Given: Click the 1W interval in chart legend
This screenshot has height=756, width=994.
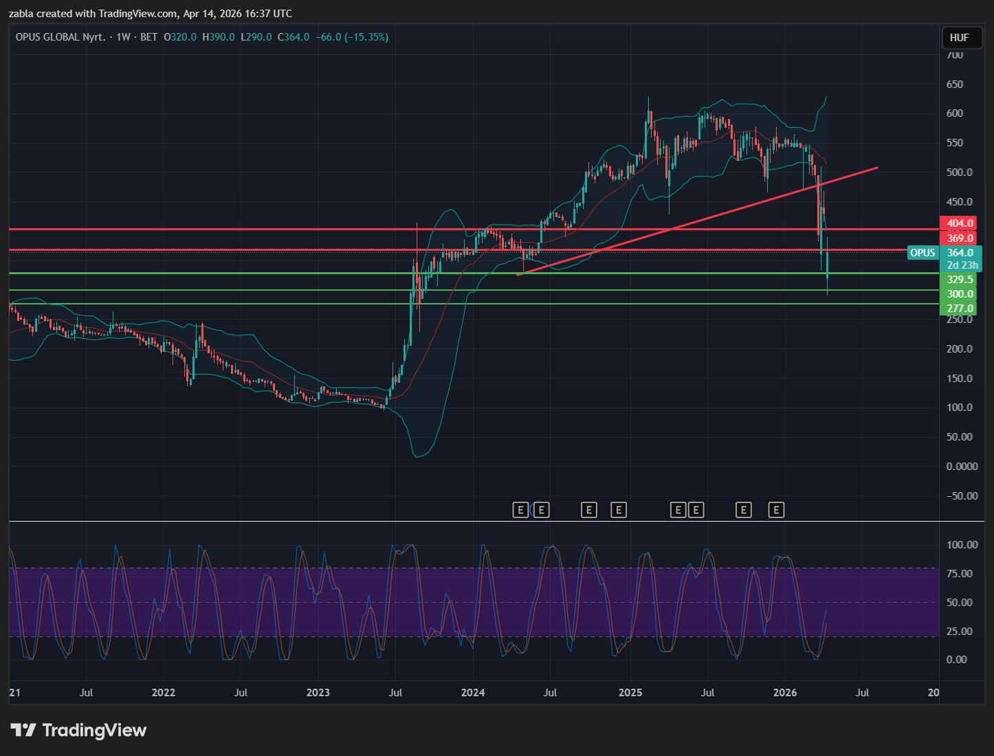Looking at the screenshot, I should tap(123, 37).
